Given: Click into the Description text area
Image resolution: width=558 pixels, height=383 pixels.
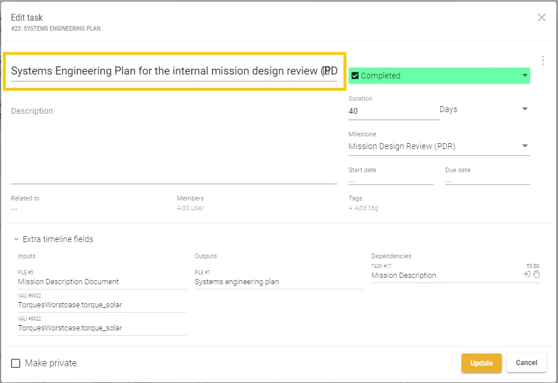Looking at the screenshot, I should point(173,144).
